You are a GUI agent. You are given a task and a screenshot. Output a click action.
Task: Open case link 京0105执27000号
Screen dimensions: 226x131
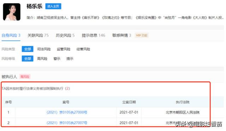coord(67,112)
